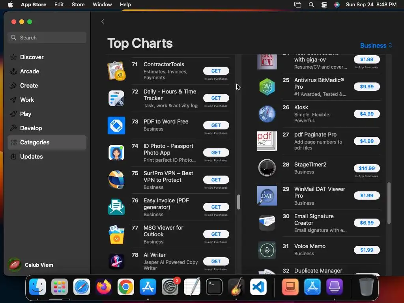
Task: Open pdf Paginate Pro icon
Action: (267, 141)
